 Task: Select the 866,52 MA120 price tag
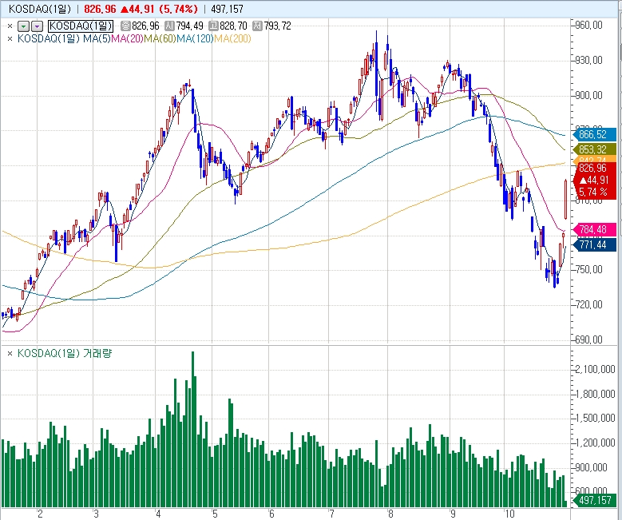(595, 134)
